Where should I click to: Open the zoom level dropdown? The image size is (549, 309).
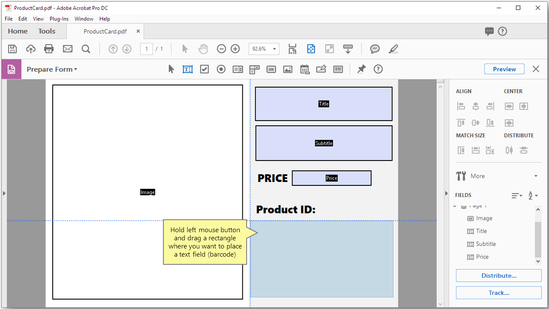point(275,48)
